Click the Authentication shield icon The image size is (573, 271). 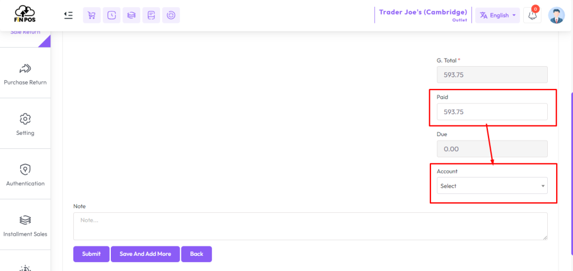point(25,169)
